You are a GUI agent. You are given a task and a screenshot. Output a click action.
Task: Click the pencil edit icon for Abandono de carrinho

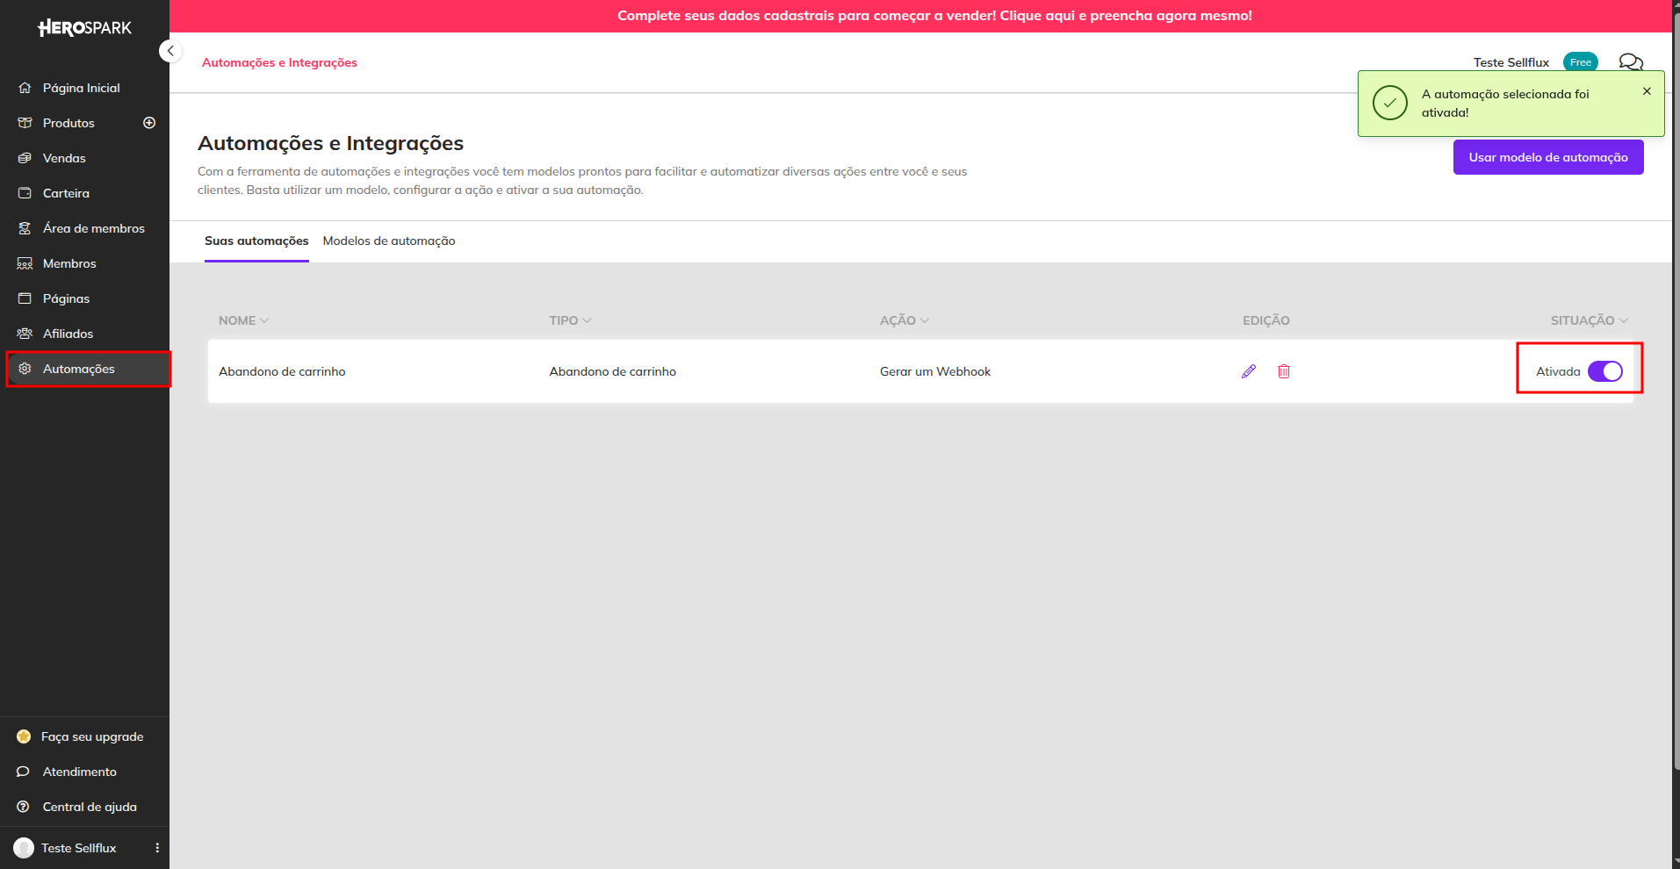pos(1248,371)
